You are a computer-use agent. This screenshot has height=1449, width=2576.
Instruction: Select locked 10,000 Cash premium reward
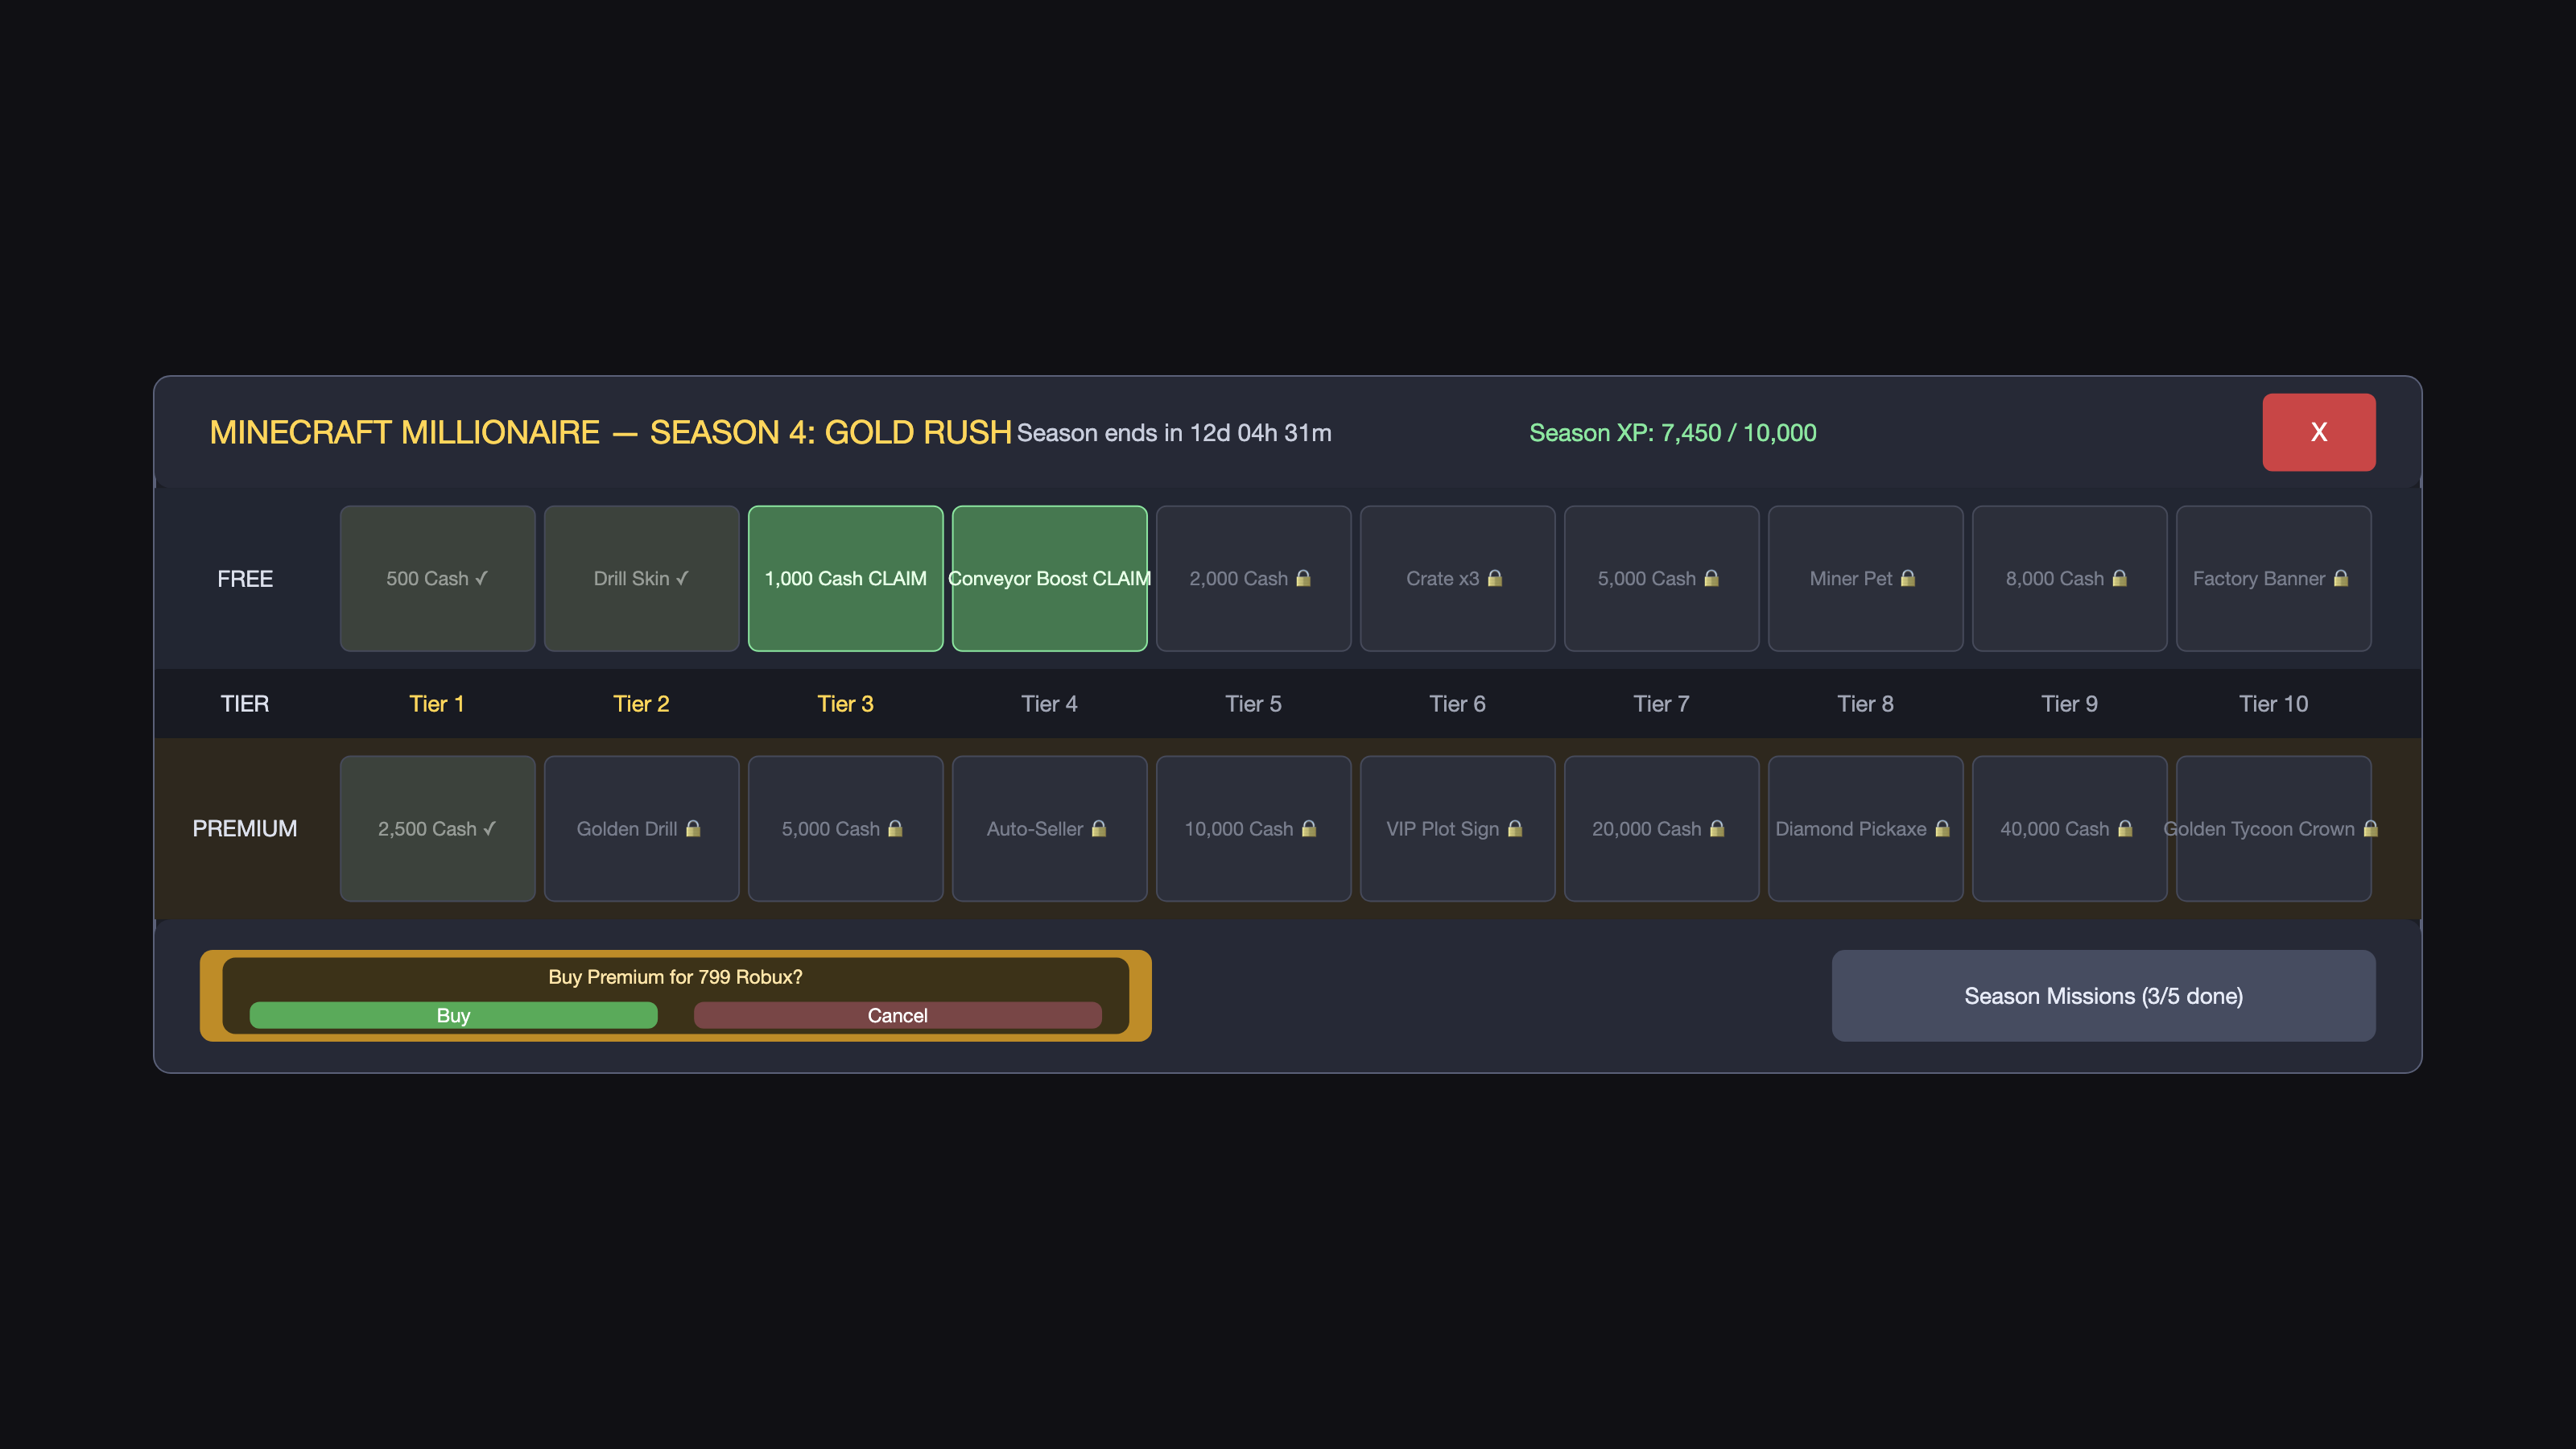click(1253, 828)
